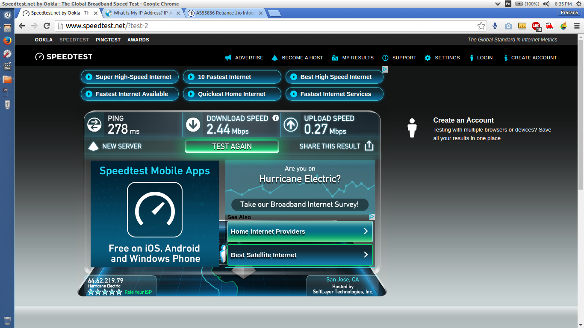Image resolution: width=584 pixels, height=328 pixels.
Task: Rate the ISP using the five-star rating
Action: 105,292
